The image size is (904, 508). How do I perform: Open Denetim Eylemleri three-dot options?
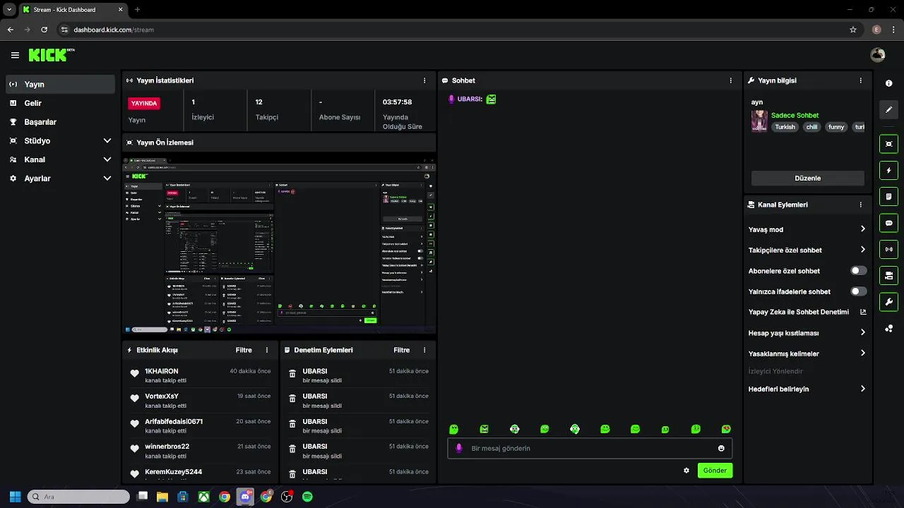click(424, 350)
